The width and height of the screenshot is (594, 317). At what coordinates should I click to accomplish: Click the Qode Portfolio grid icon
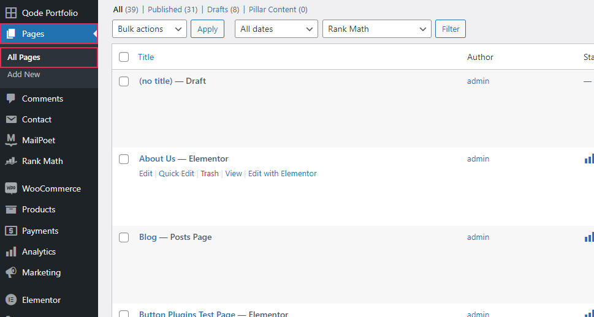pyautogui.click(x=11, y=13)
